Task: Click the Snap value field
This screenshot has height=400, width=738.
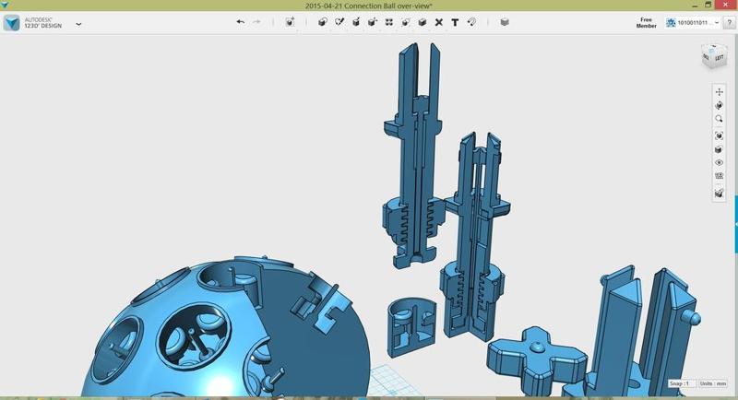Action: tap(682, 383)
